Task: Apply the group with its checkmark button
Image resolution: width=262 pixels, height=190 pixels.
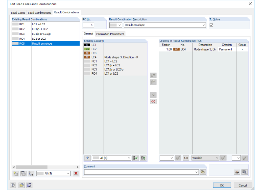Action: (x=244, y=158)
